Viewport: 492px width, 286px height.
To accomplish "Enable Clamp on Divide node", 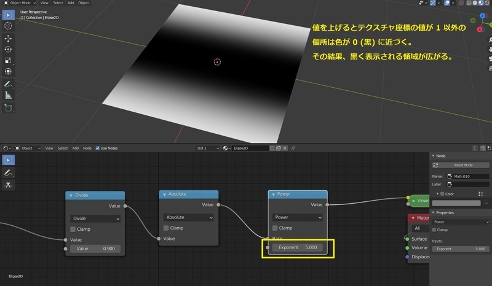I will pos(73,230).
